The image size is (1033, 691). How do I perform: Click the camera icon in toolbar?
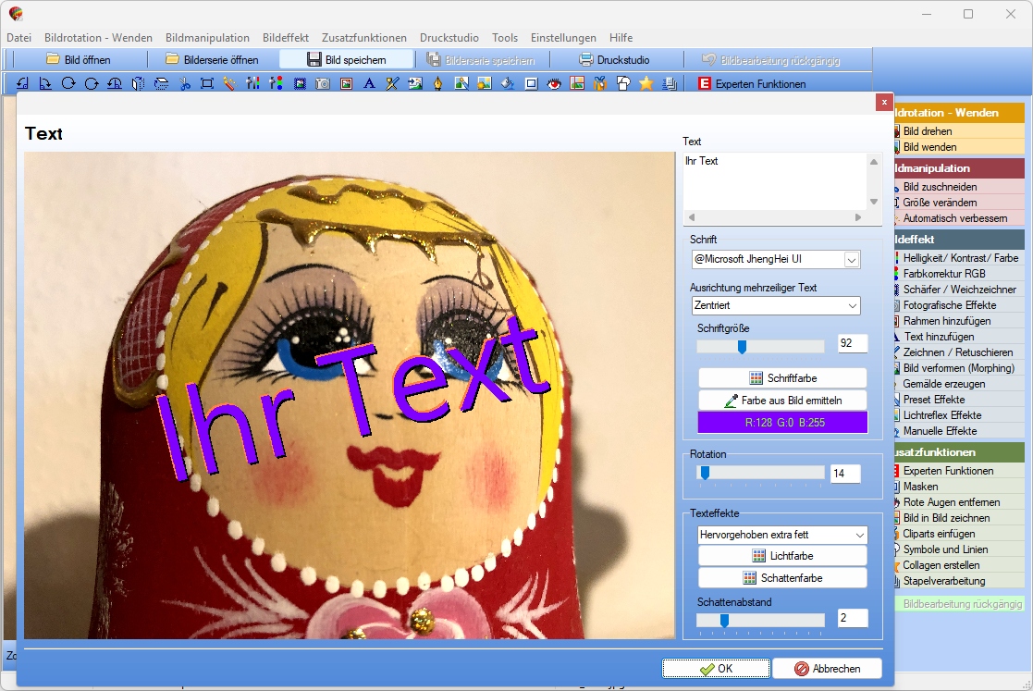(x=323, y=83)
